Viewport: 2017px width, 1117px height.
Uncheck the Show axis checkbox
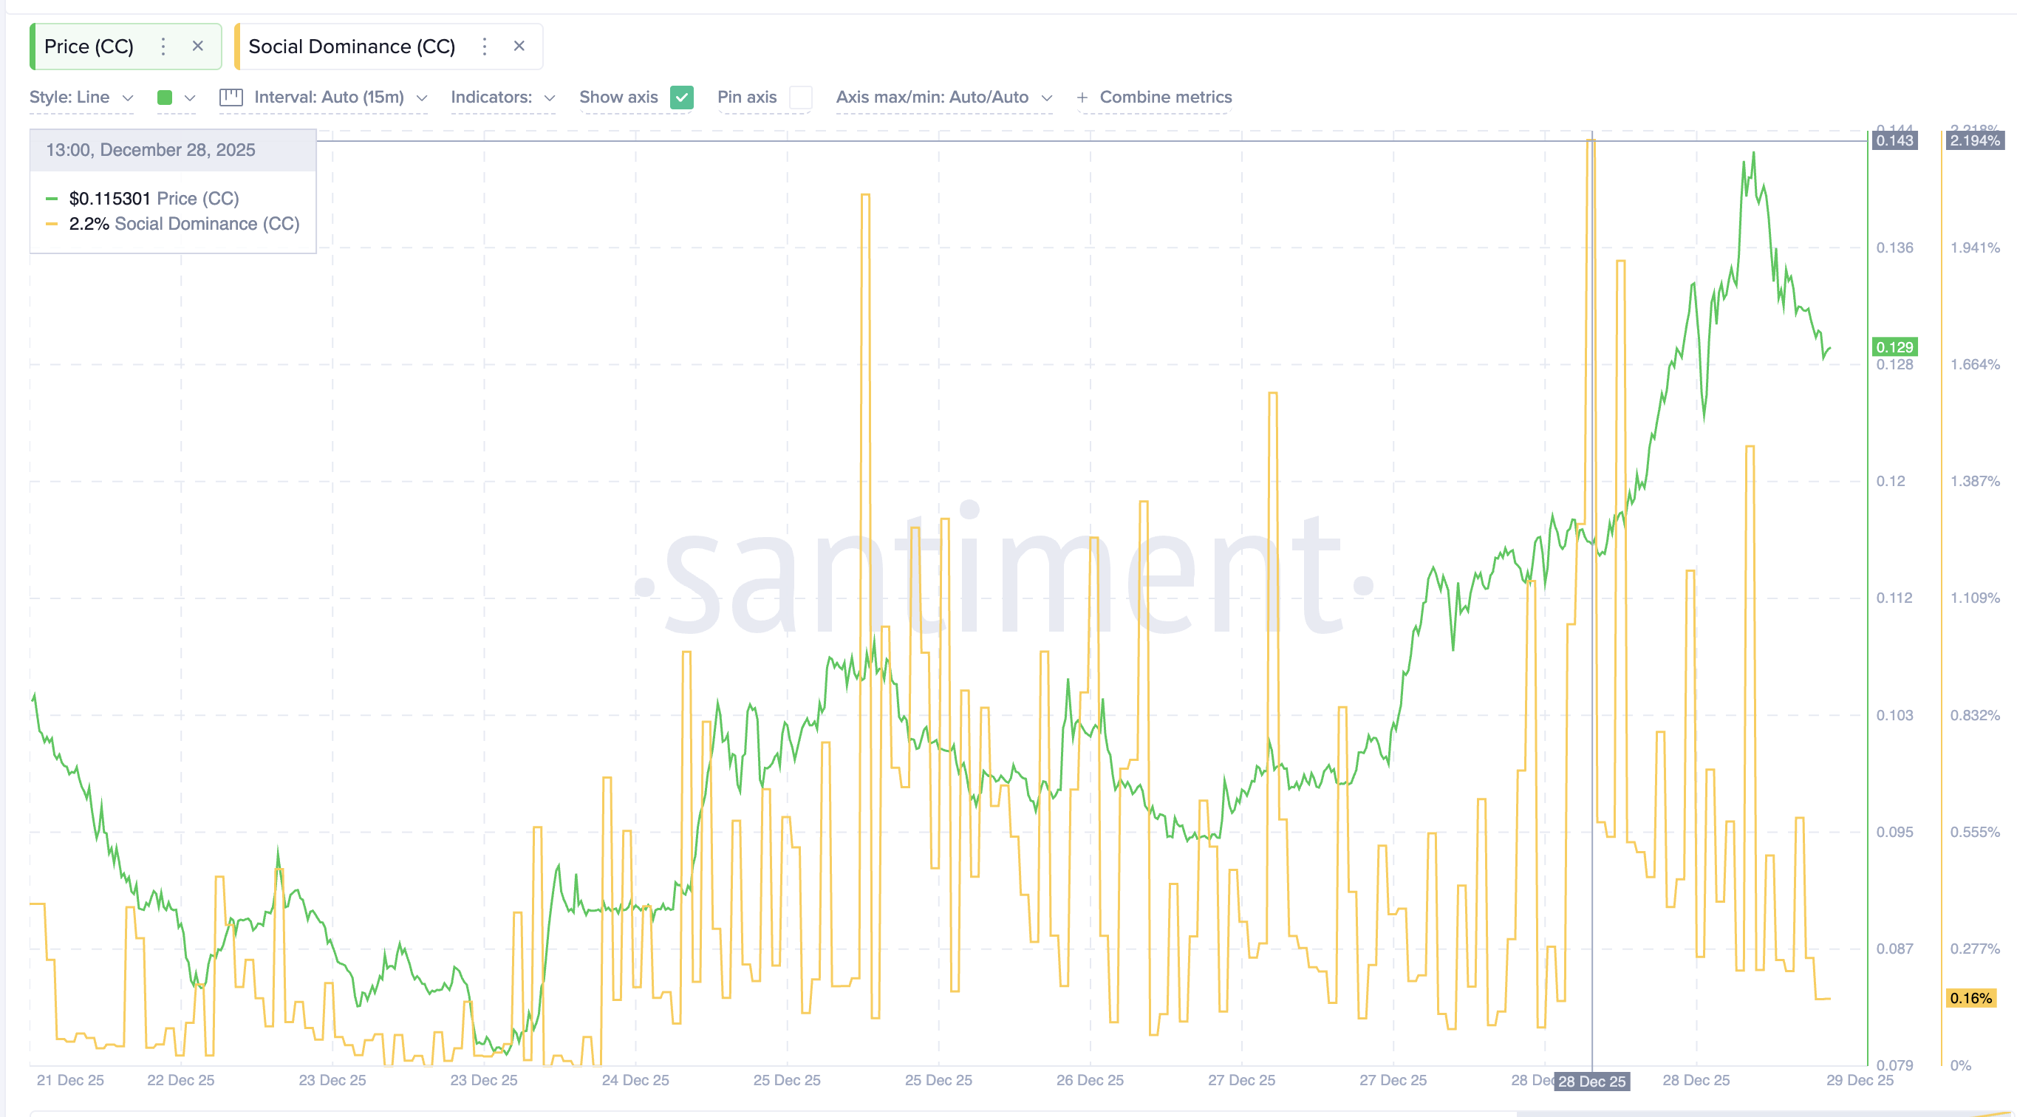tap(682, 97)
